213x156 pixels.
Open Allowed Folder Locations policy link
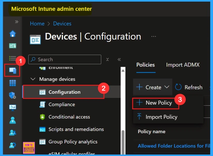tap(174, 146)
